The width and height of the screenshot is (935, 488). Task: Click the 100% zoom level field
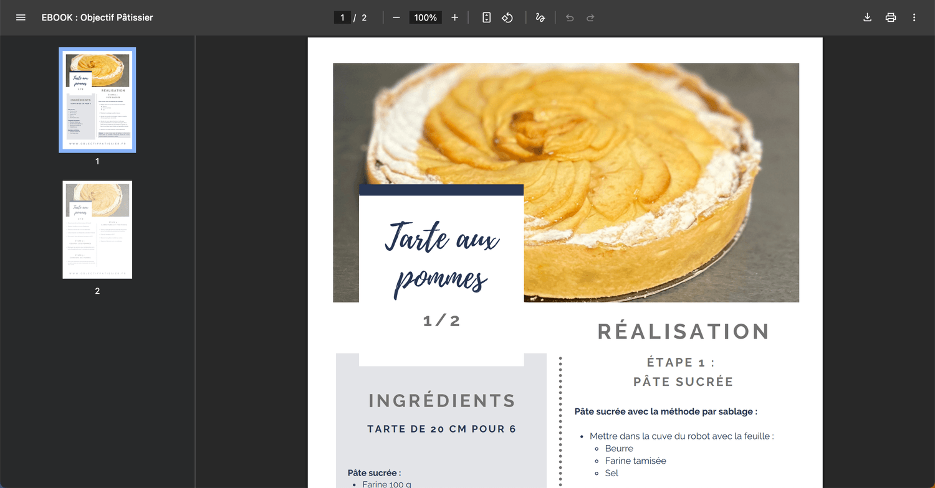click(x=425, y=17)
